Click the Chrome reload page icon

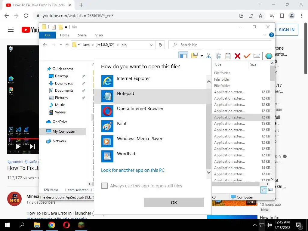(x=26, y=16)
